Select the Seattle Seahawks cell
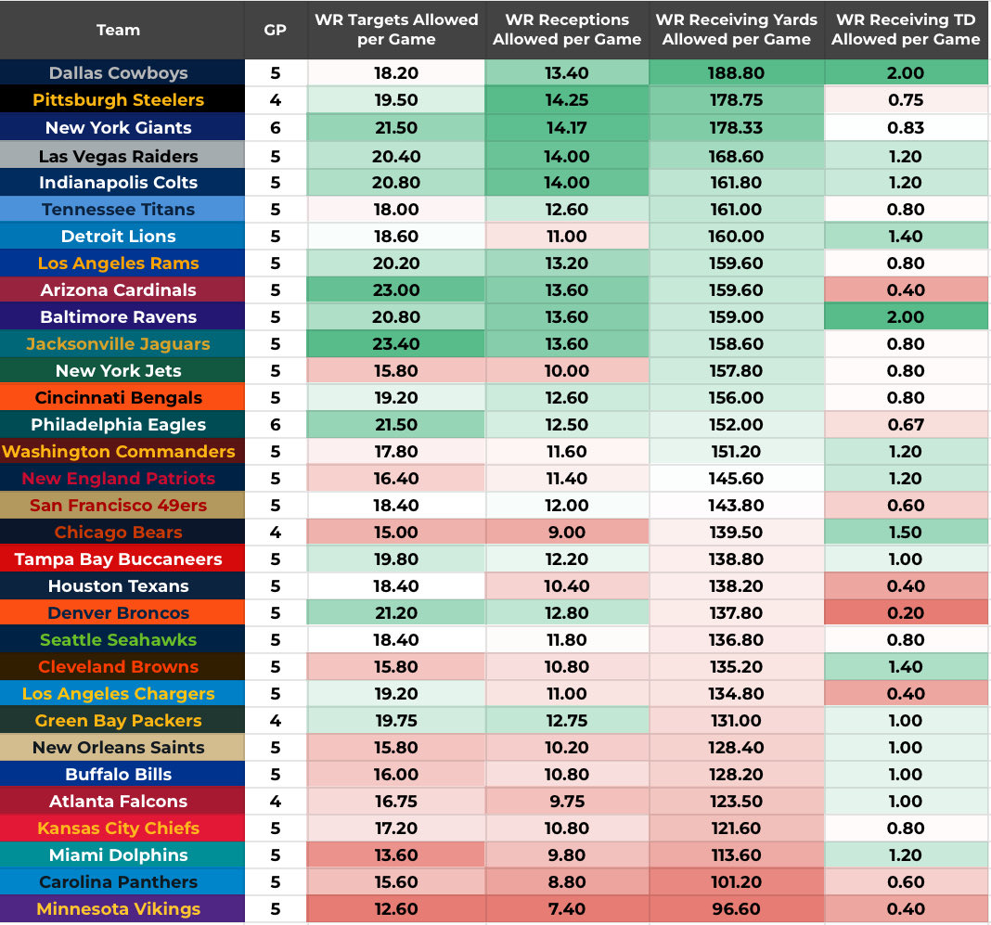Screen dimensions: 991x925 coord(122,639)
